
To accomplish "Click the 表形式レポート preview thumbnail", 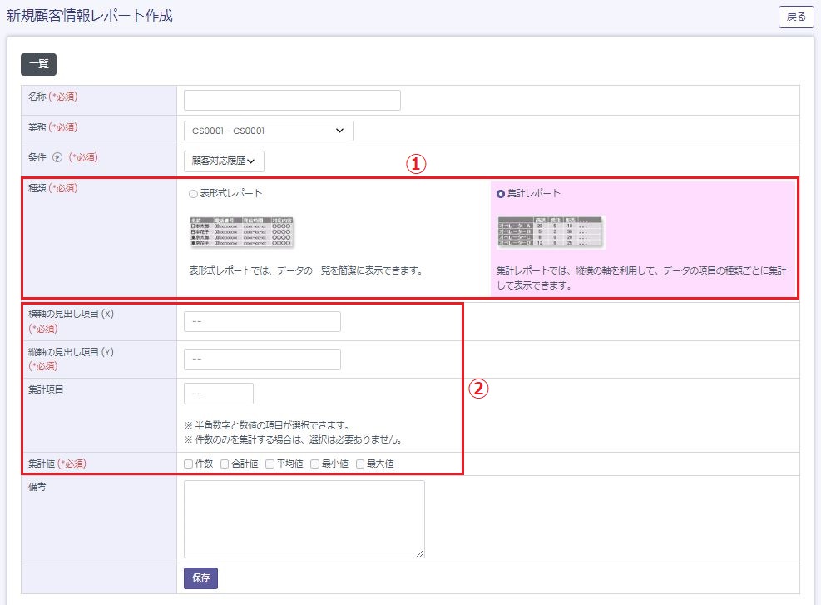I will (x=242, y=231).
